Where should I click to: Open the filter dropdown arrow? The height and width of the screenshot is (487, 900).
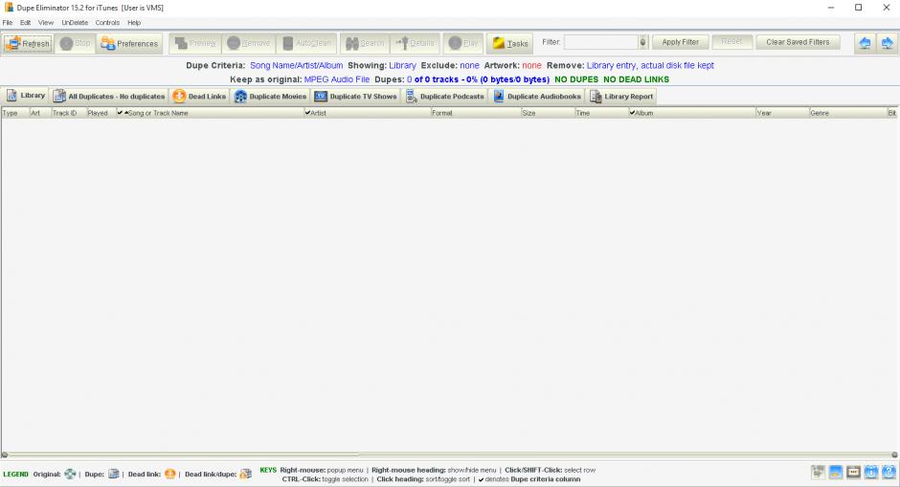coord(642,42)
